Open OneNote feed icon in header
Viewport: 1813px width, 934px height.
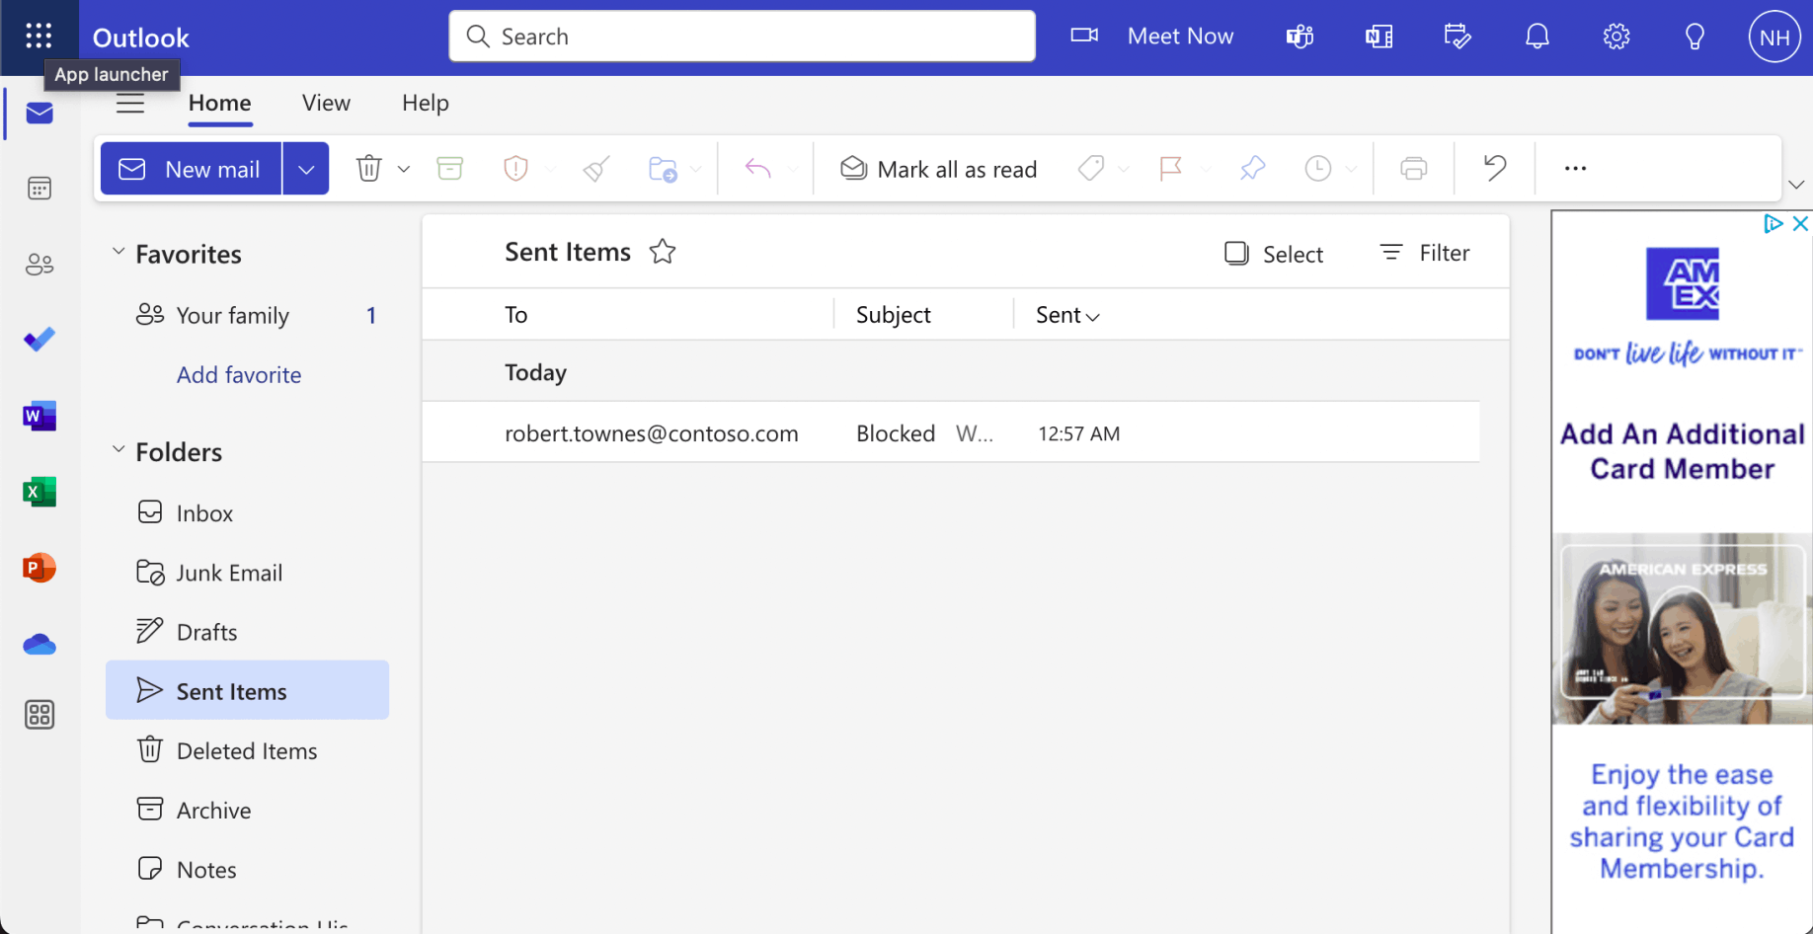tap(1379, 38)
